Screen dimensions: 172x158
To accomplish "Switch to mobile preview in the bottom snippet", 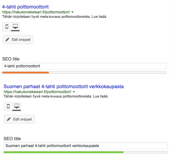I will (8, 107).
